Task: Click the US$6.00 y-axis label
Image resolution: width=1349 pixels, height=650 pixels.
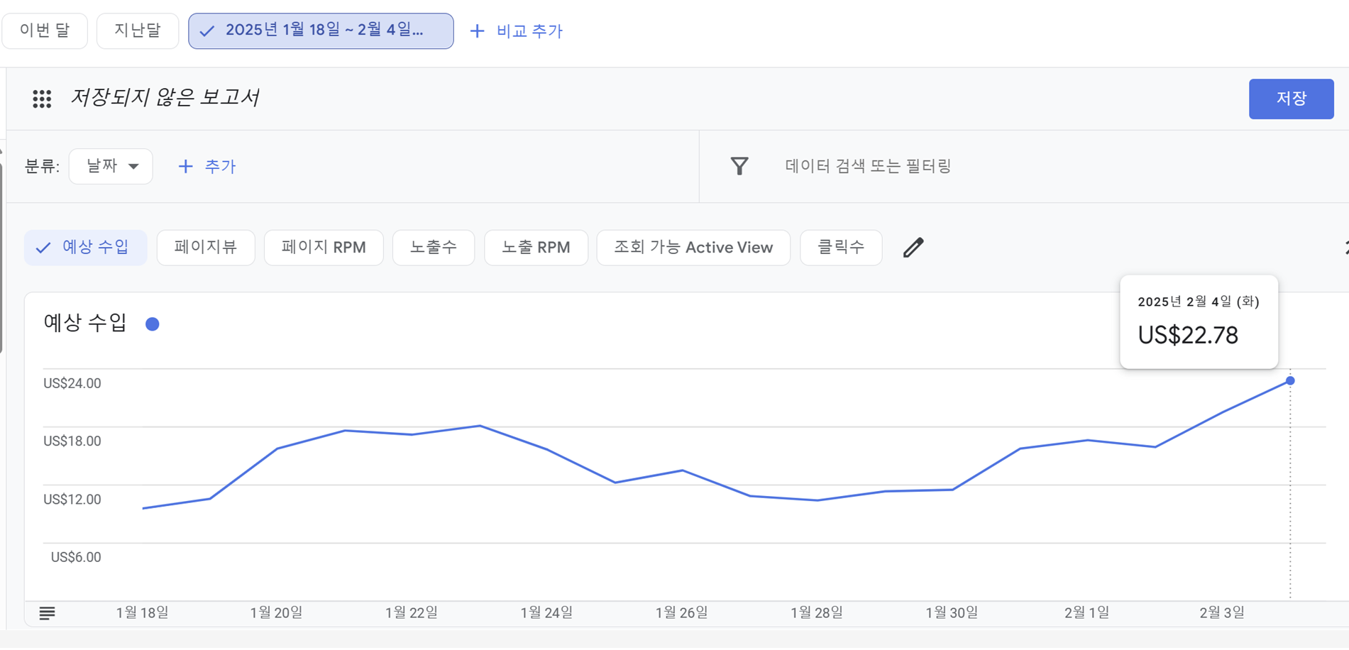Action: pyautogui.click(x=76, y=557)
